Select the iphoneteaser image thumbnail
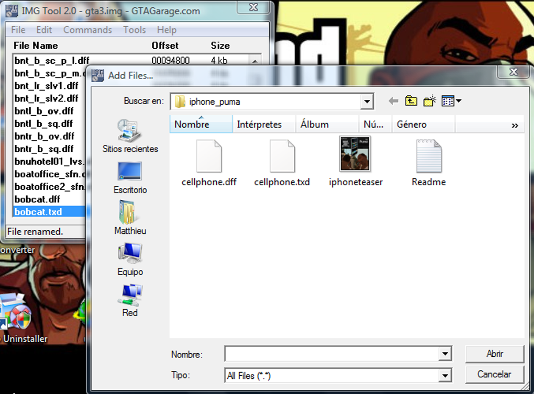The height and width of the screenshot is (394, 534). point(355,162)
